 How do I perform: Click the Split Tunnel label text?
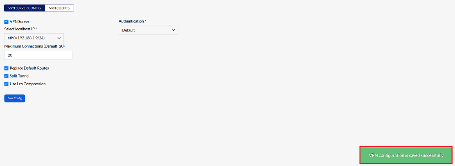20,76
